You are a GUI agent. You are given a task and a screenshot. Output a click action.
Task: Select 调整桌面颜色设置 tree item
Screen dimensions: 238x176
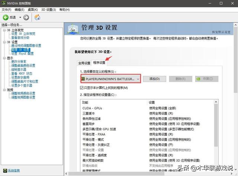pos(23,65)
